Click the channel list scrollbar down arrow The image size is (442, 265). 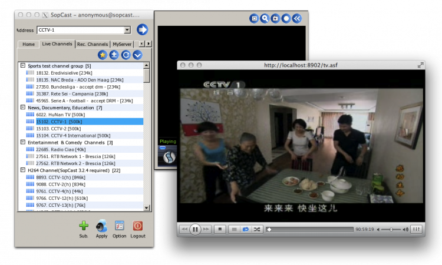coord(147,207)
